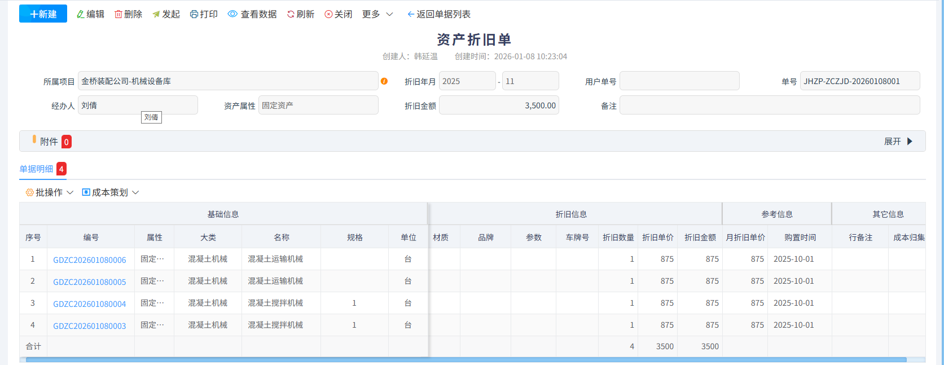Click the pencil Edit (编辑) icon
Screen dimensions: 944x365
[x=81, y=14]
